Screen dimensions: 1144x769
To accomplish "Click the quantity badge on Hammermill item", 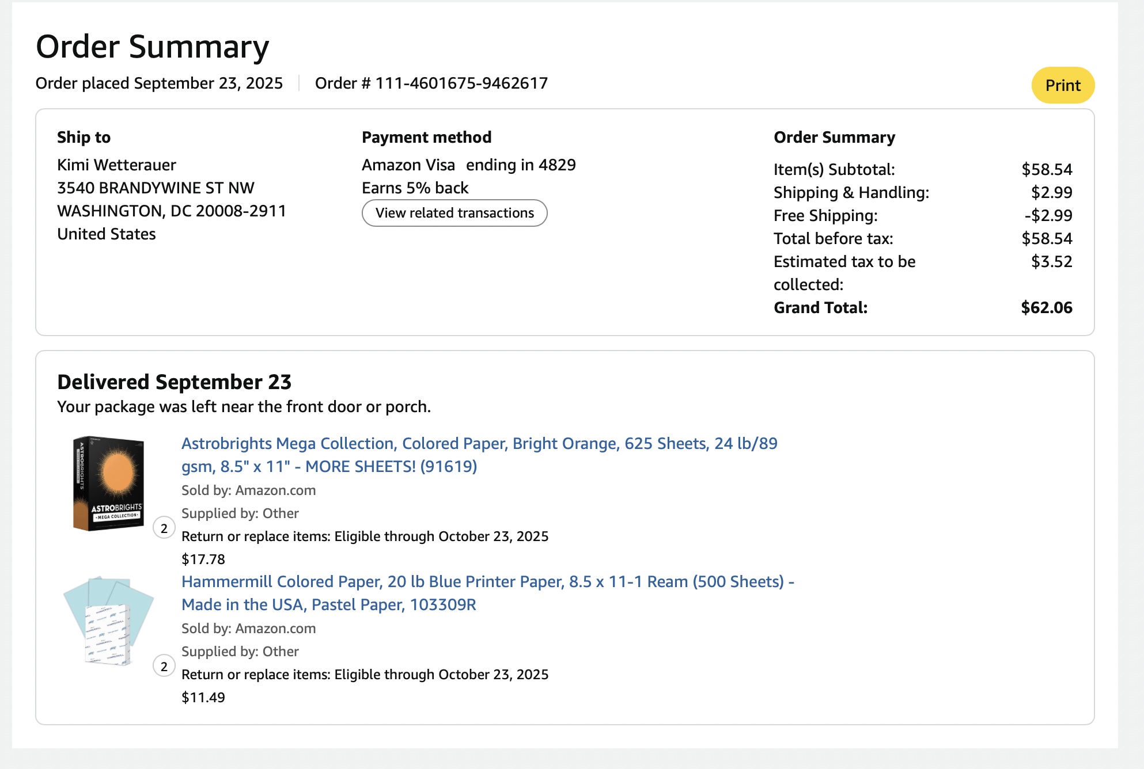I will (164, 666).
